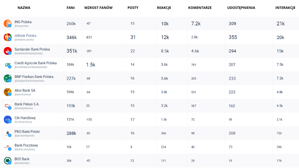Click the Bank Pocztowy logo icon
This screenshot has width=299, height=168.
pyautogui.click(x=7, y=147)
